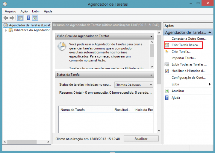
Task: Open the Exibir submenu arrow in Ações
Action: 210,84
